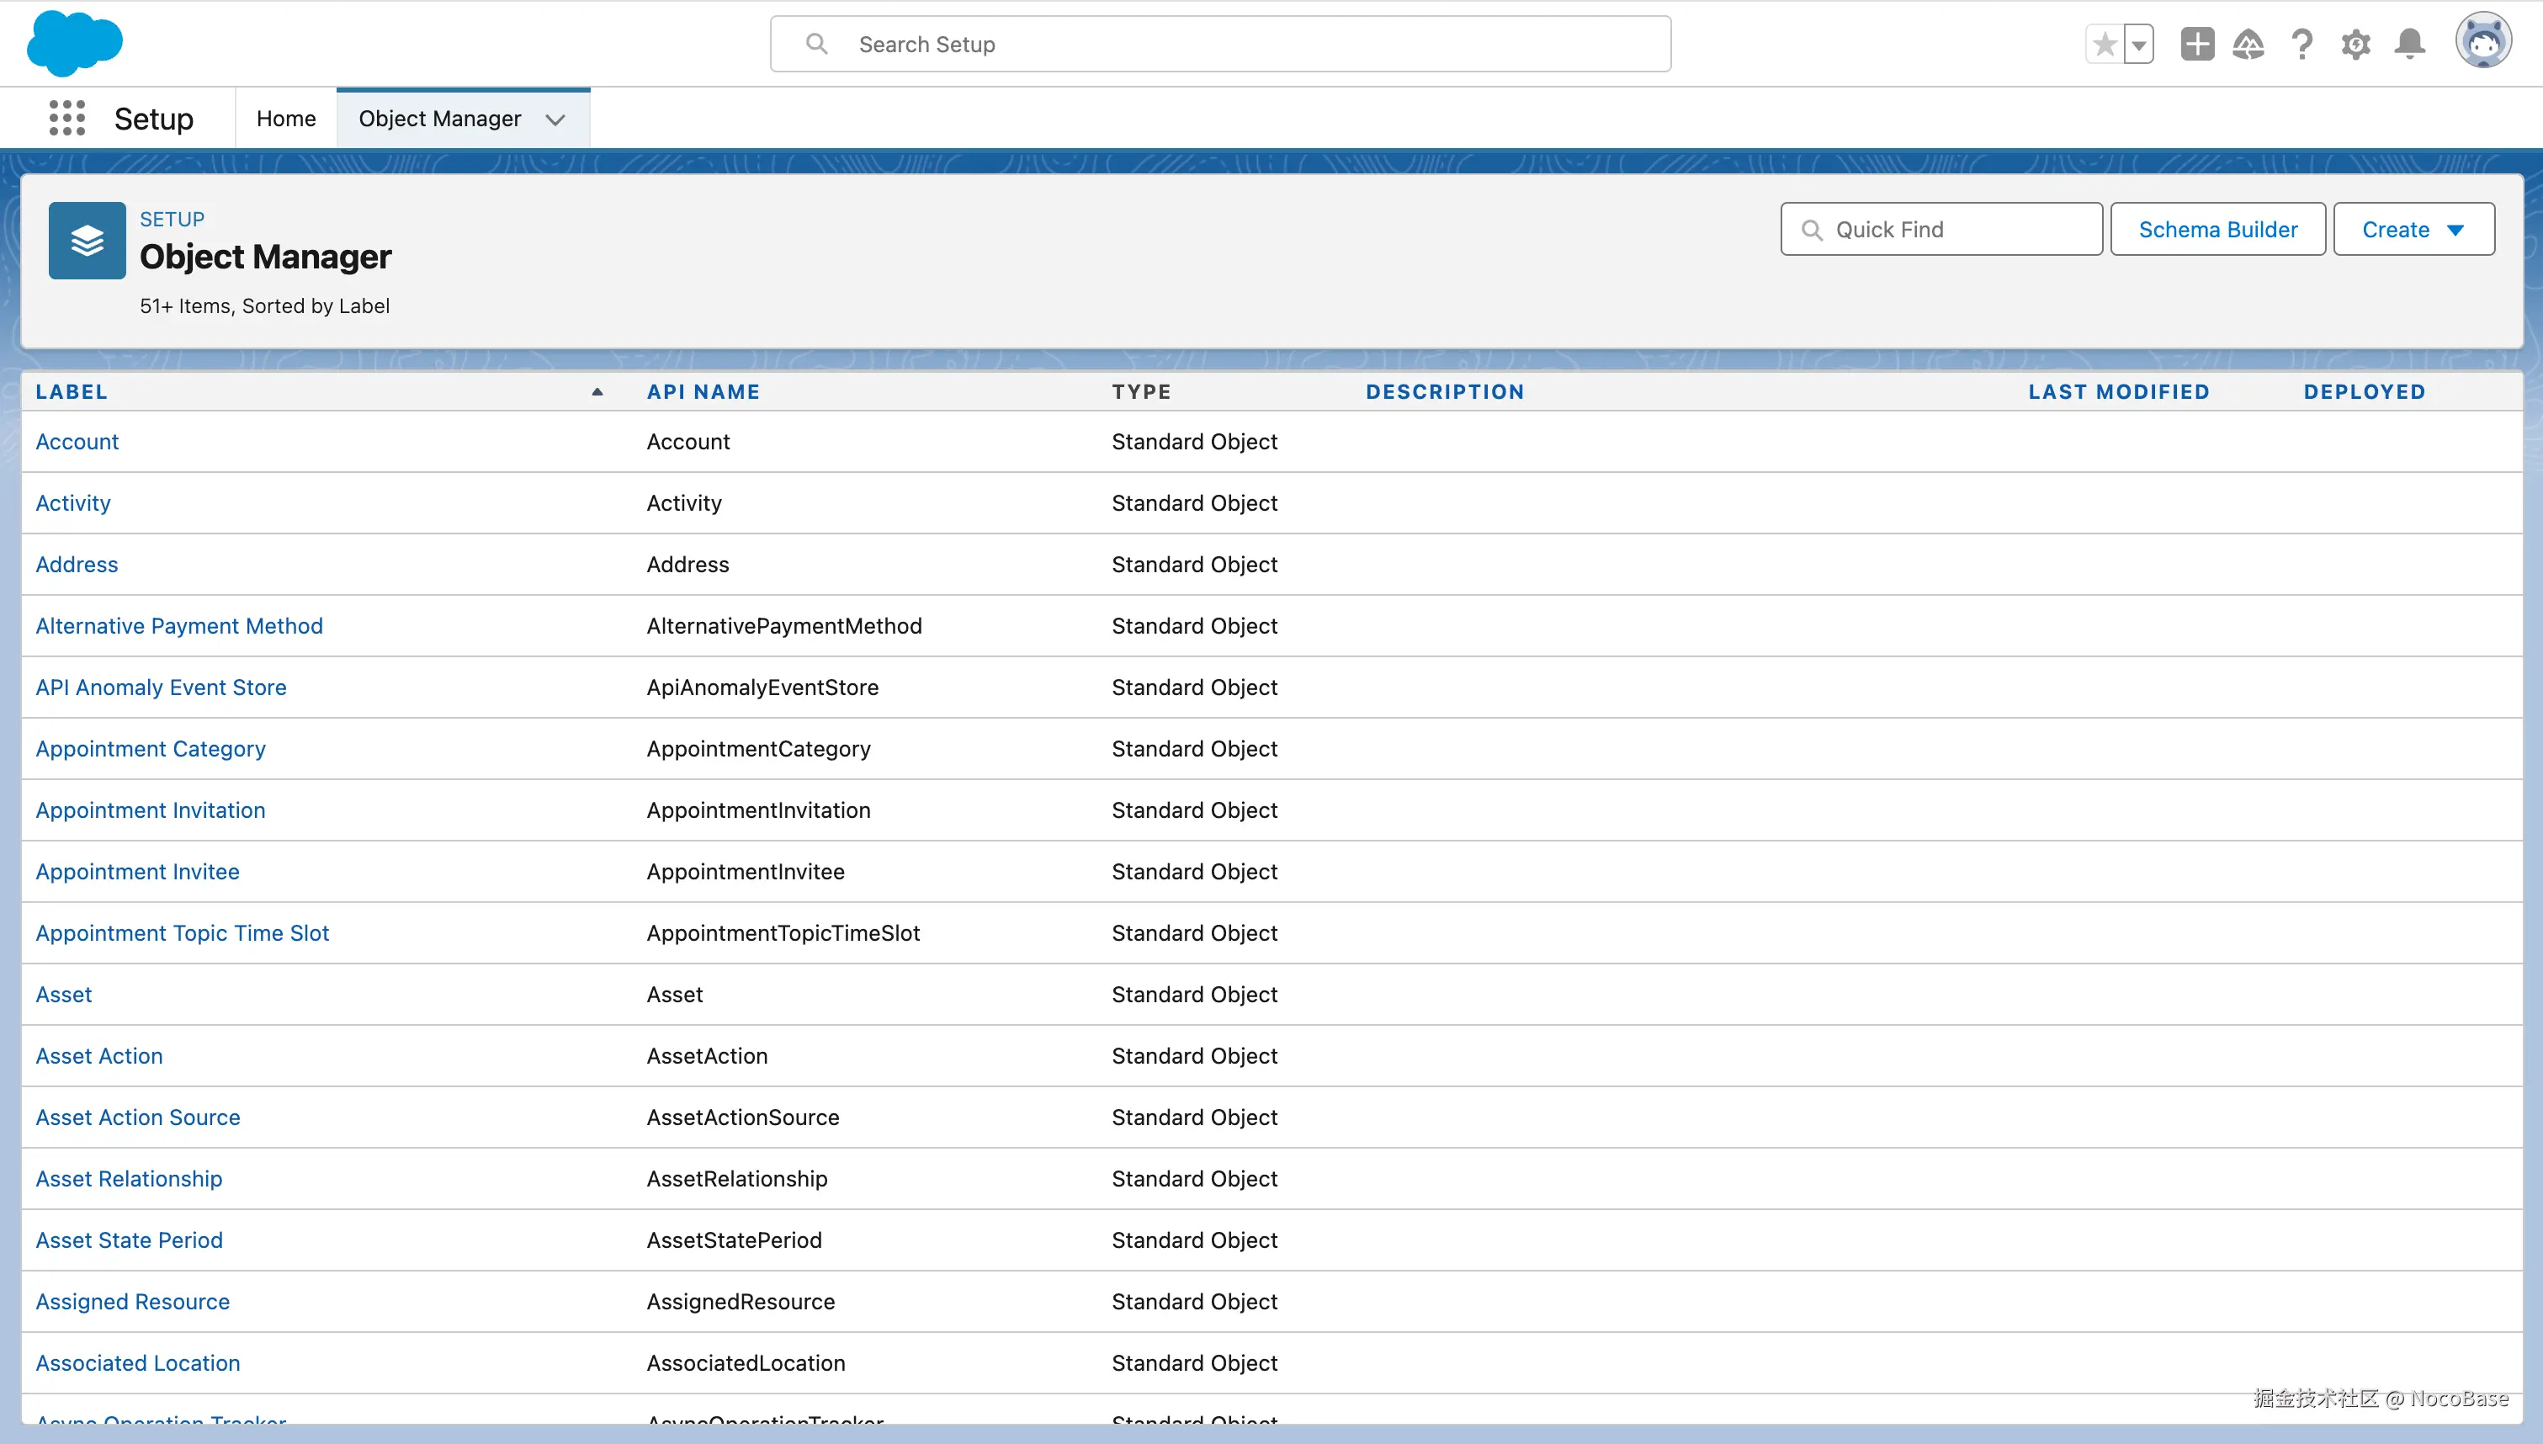
Task: Sort by Description column header
Action: 1445,392
